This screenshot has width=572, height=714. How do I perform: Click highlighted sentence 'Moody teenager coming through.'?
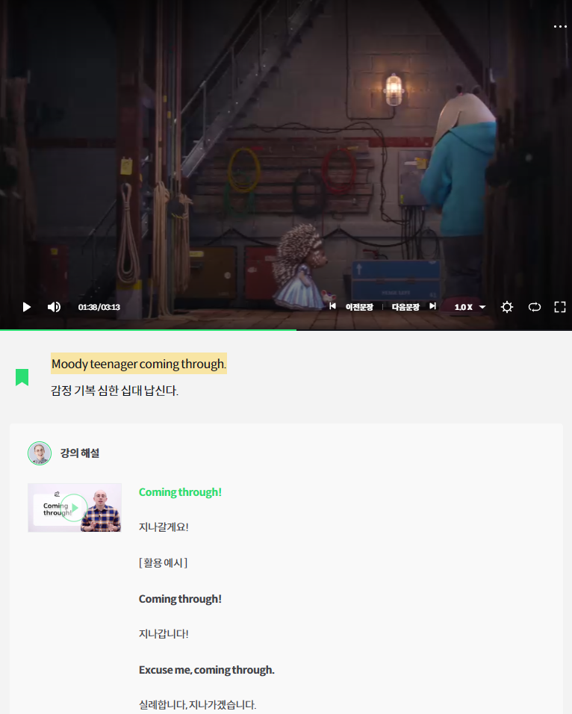pyautogui.click(x=139, y=364)
